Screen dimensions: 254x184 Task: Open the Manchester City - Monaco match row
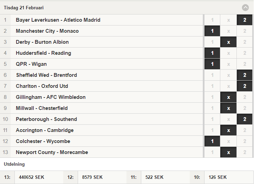pyautogui.click(x=101, y=31)
